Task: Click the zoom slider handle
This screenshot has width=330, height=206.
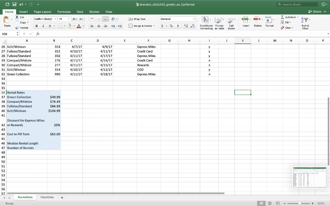Action: [x=299, y=203]
